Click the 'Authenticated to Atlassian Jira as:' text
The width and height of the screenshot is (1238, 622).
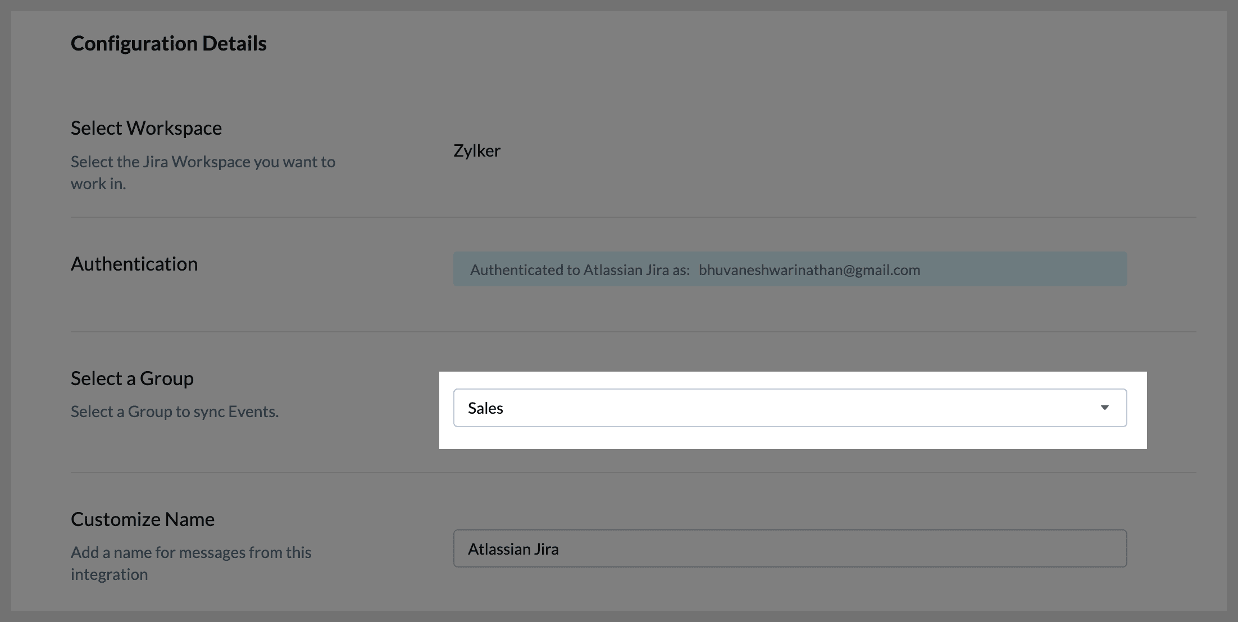coord(580,270)
